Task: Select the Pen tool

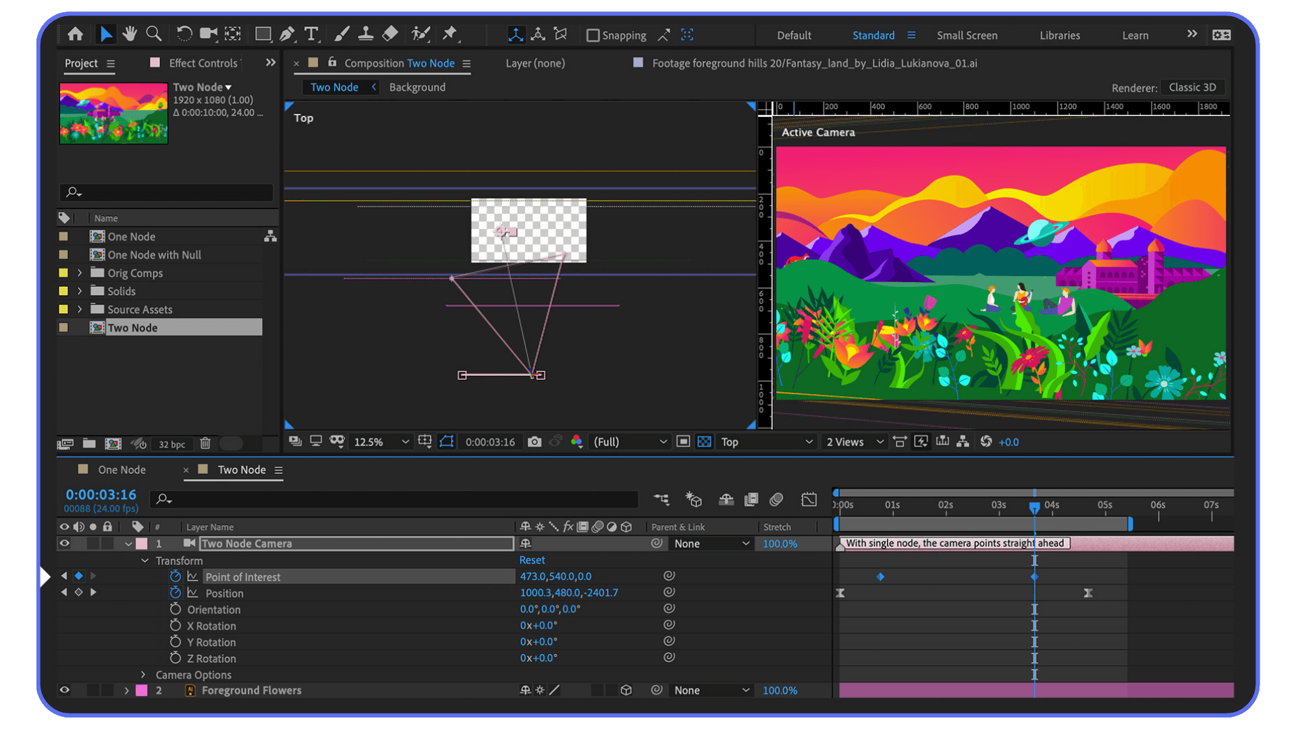Action: (x=287, y=34)
